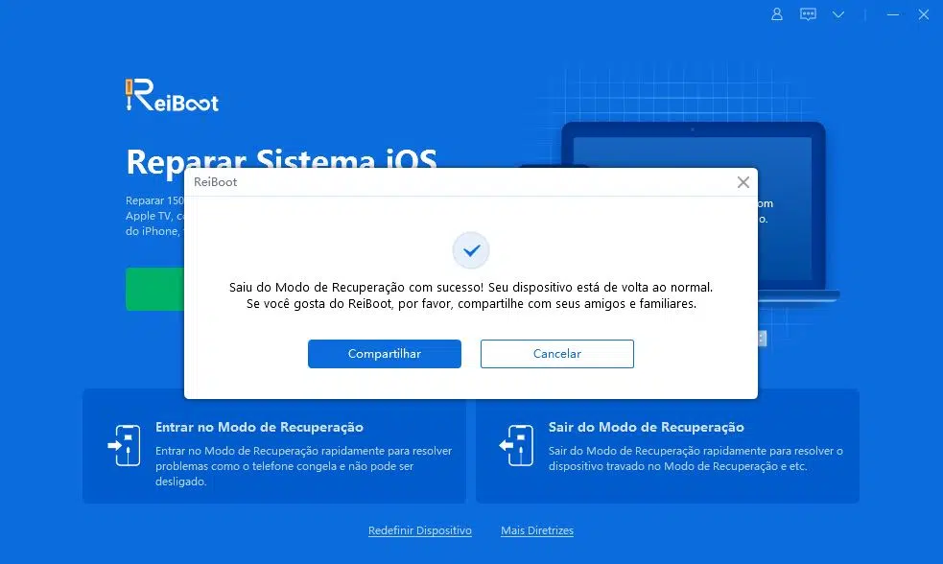Open the feedback message icon in title bar
This screenshot has height=564, width=943.
point(807,14)
